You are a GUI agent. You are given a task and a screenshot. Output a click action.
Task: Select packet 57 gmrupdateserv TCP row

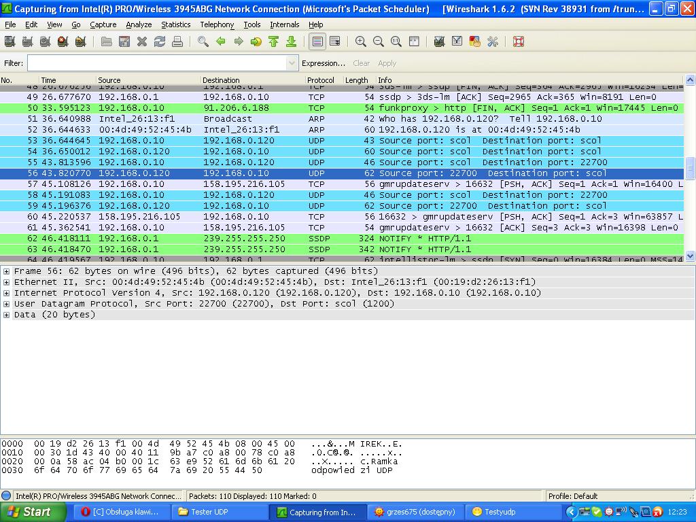click(342, 184)
